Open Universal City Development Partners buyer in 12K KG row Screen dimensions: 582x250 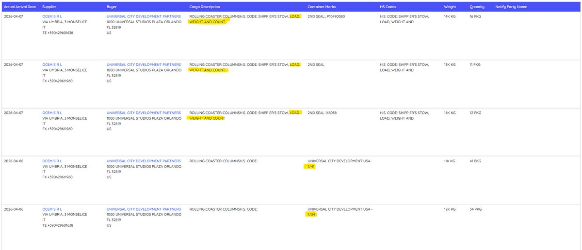(x=144, y=209)
